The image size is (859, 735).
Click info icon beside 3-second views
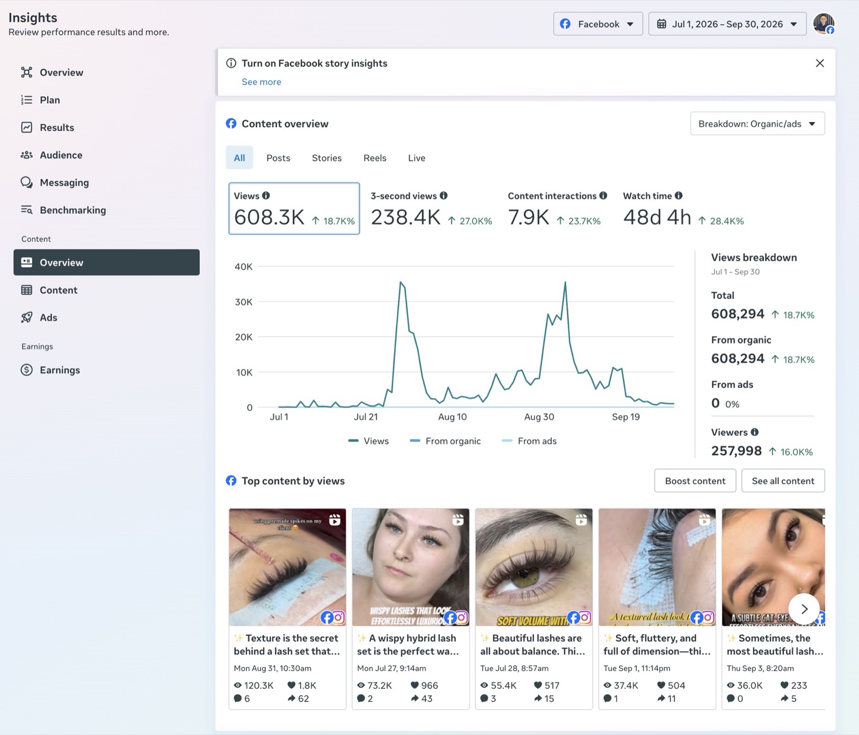[x=443, y=195]
